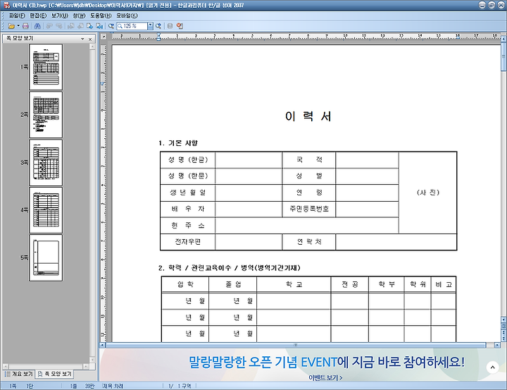Click the 연 락 처 label cell
Image resolution: width=507 pixels, height=390 pixels.
coord(309,242)
